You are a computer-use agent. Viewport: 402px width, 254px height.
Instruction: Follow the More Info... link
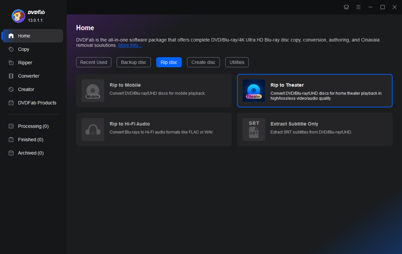pyautogui.click(x=130, y=45)
